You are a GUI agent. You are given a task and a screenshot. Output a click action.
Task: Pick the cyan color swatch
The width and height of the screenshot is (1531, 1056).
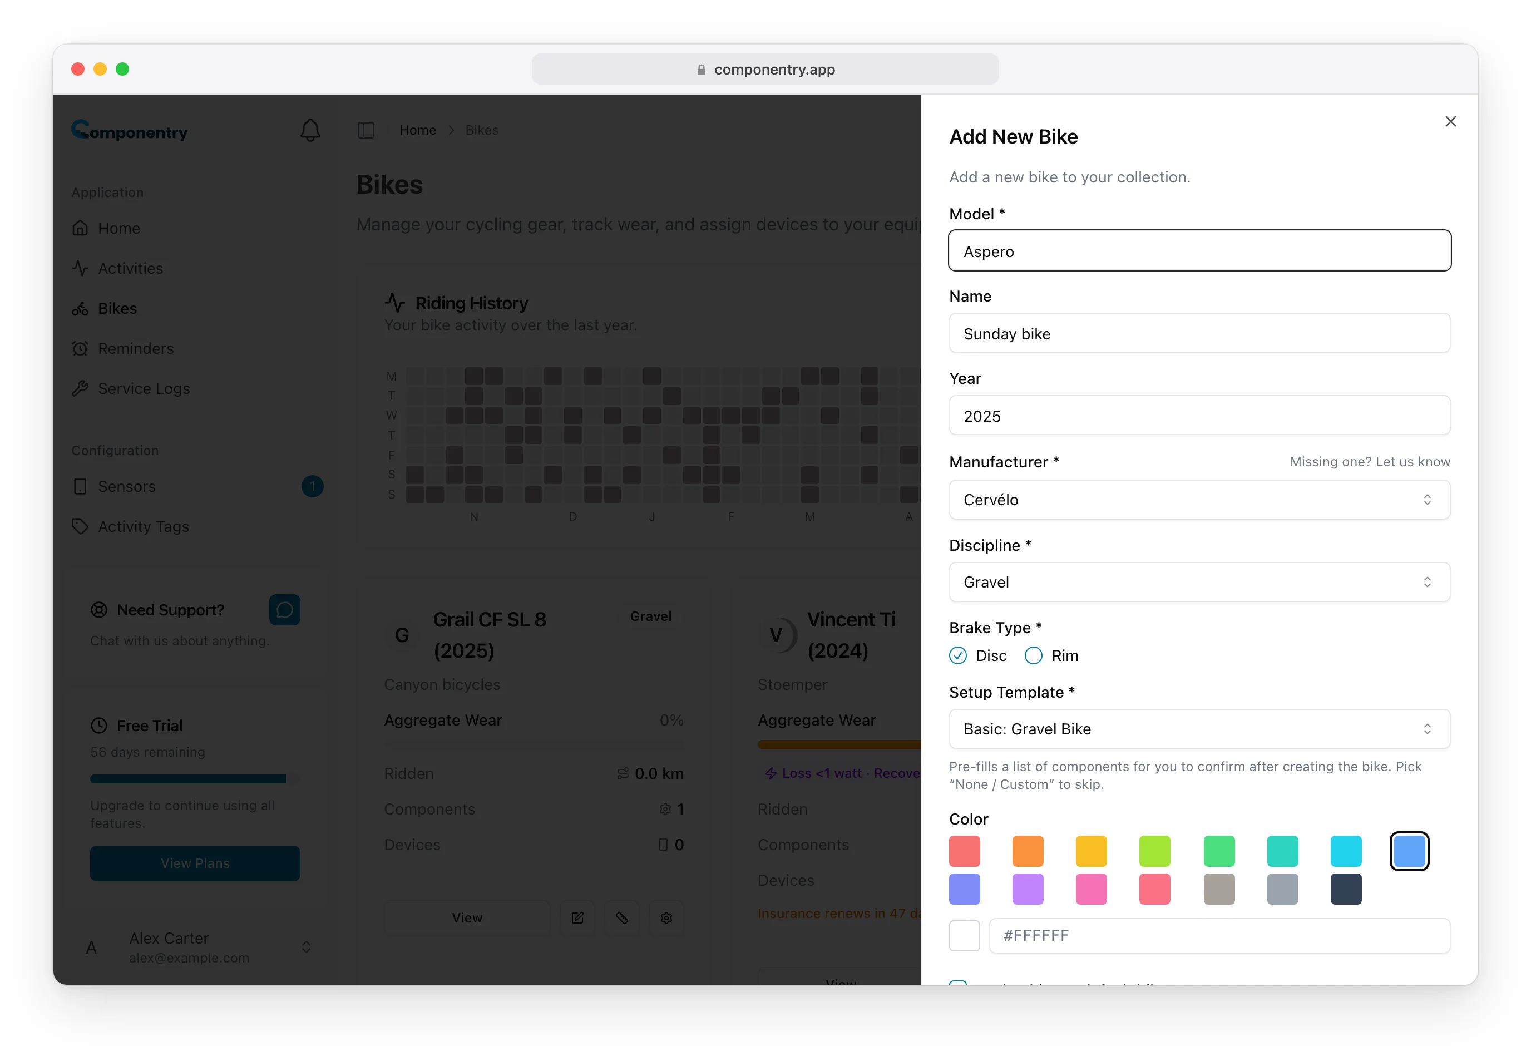tap(1346, 852)
